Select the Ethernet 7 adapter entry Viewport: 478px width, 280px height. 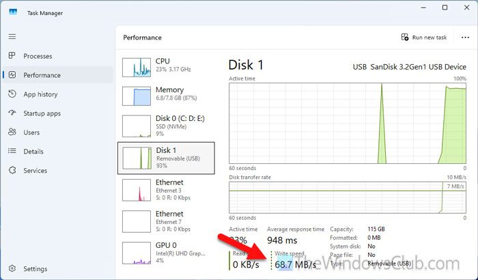pyautogui.click(x=166, y=222)
